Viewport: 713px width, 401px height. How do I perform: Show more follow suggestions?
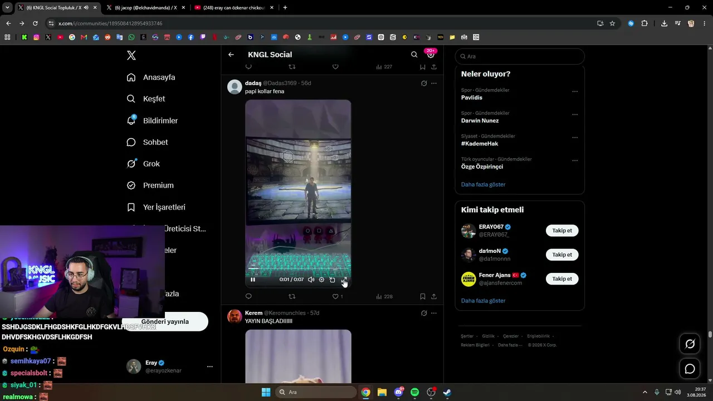[484, 301]
